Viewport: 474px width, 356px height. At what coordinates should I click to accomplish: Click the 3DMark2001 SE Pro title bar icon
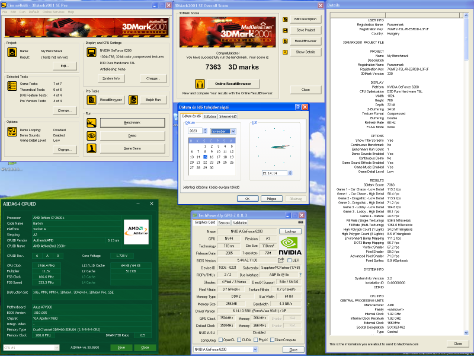pos(4,5)
